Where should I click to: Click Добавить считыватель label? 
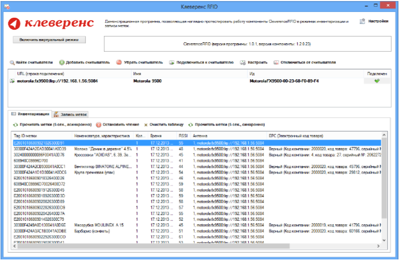(x=87, y=62)
